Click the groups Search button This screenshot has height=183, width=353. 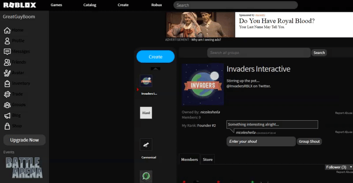319,53
